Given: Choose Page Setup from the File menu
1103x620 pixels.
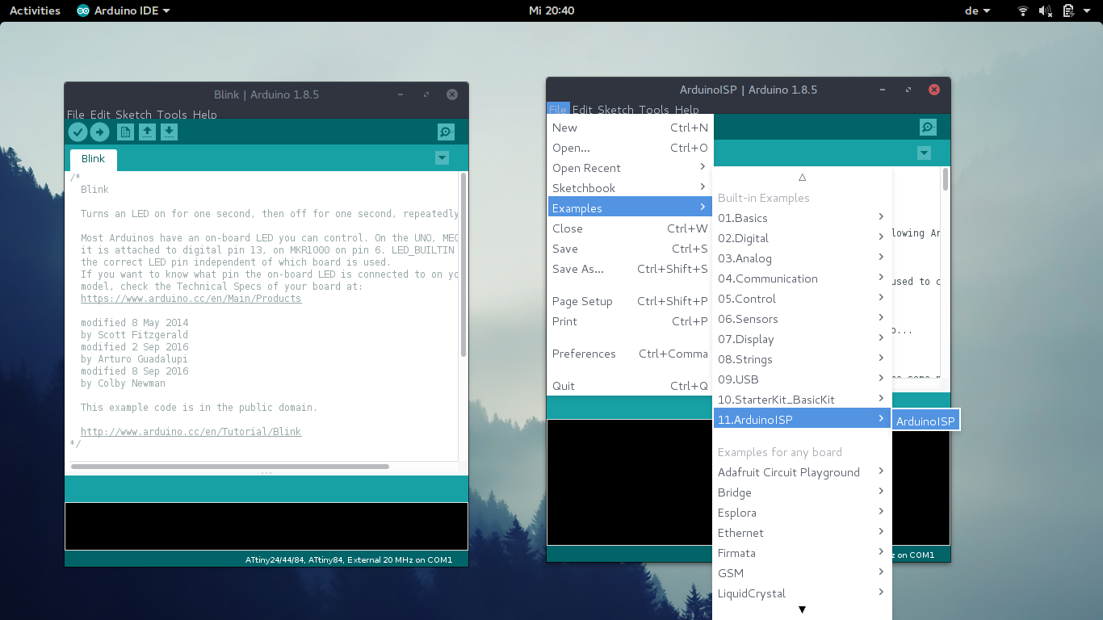Looking at the screenshot, I should click(630, 301).
